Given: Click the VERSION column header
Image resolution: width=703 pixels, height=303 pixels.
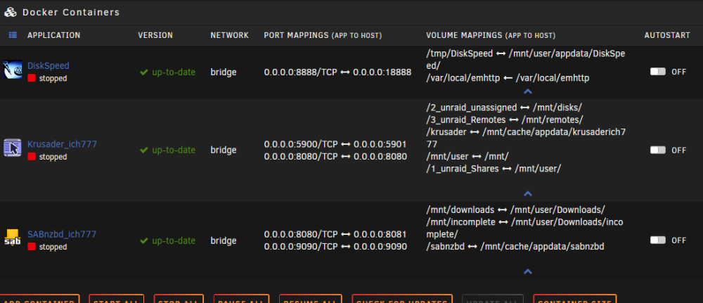Looking at the screenshot, I should click(x=155, y=35).
